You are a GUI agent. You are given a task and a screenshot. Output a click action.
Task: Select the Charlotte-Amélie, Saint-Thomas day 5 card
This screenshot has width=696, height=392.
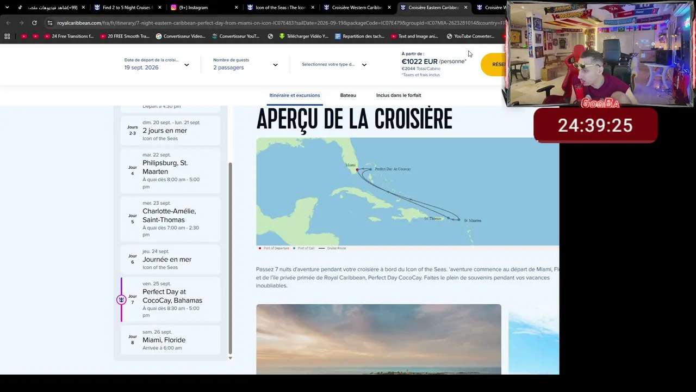[x=171, y=219]
